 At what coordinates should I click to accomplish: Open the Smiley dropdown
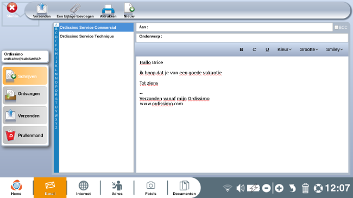335,49
